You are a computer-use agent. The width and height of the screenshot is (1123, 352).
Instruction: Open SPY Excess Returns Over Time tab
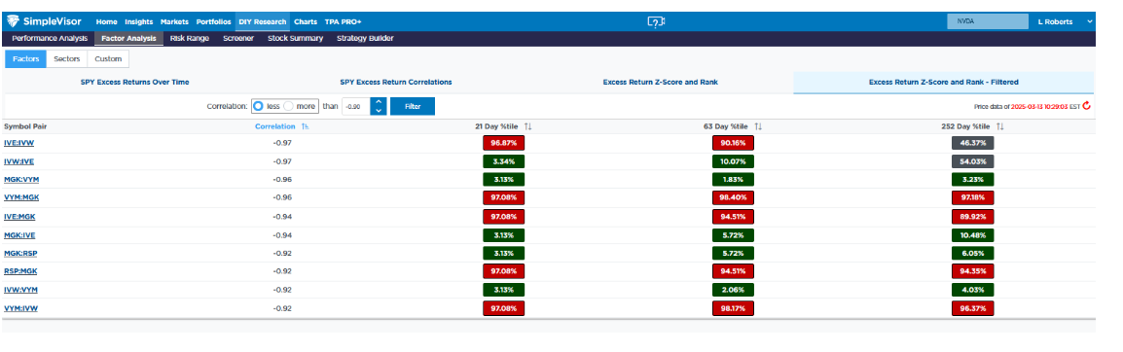(x=134, y=83)
